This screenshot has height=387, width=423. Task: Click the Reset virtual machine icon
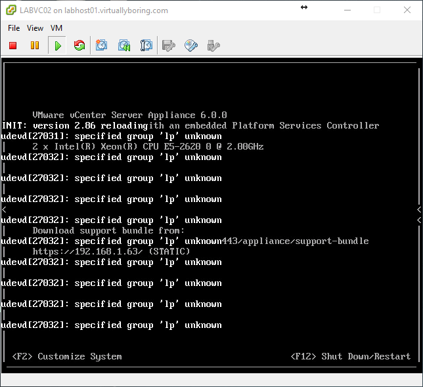click(x=79, y=45)
